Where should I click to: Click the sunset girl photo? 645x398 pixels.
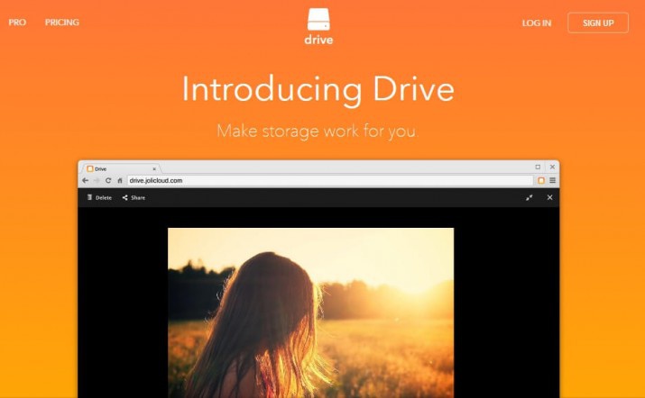tap(311, 312)
